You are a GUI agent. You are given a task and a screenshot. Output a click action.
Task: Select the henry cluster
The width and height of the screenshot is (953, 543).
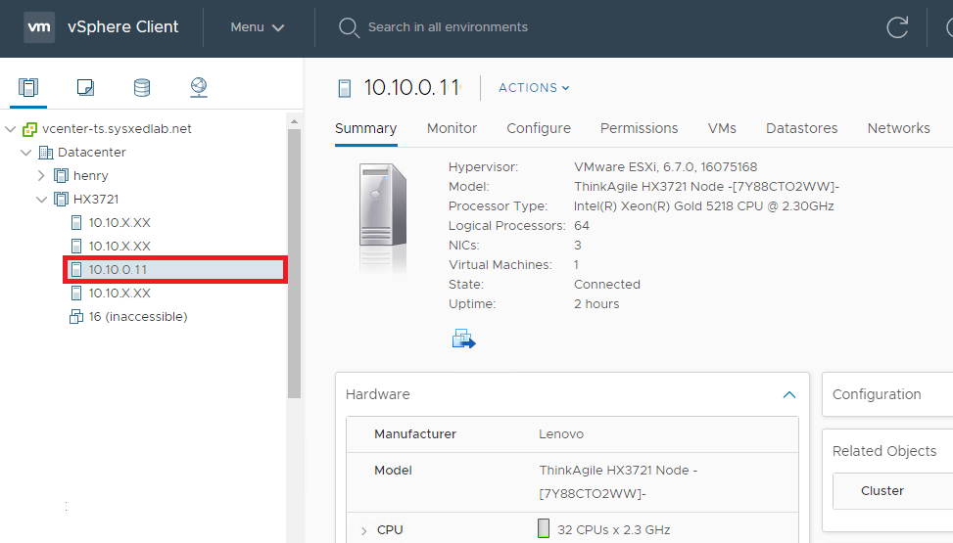[90, 175]
